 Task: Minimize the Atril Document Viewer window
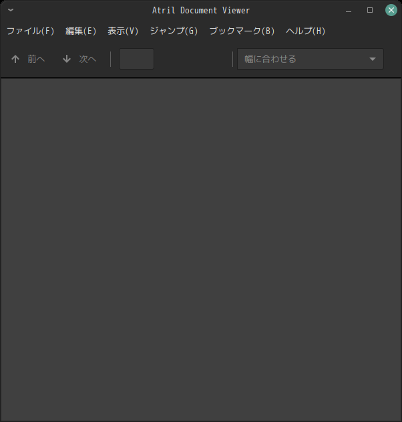click(349, 10)
